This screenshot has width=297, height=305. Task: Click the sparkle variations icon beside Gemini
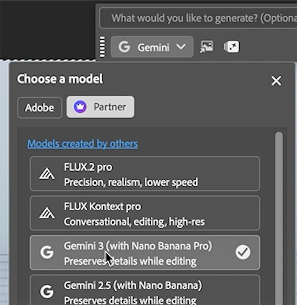[231, 47]
